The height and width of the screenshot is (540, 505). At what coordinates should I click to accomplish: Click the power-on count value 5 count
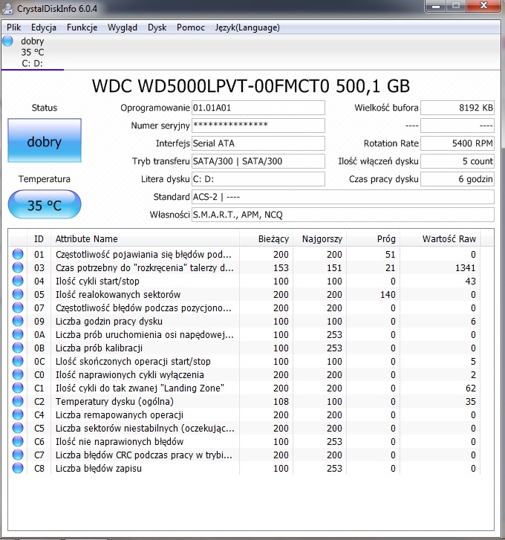point(457,161)
